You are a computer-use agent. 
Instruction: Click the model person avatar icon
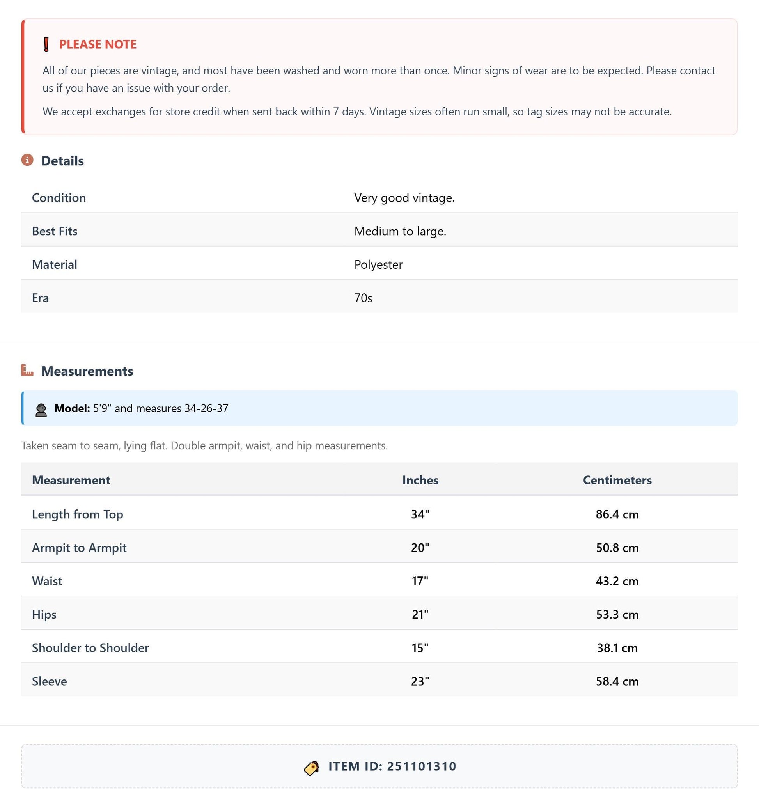(41, 410)
